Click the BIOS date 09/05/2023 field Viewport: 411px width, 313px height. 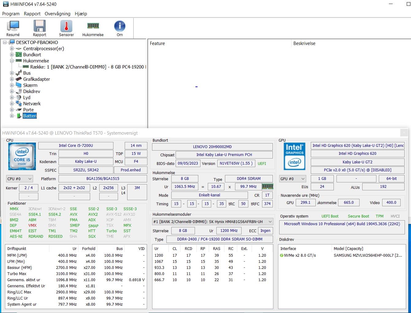coord(188,163)
